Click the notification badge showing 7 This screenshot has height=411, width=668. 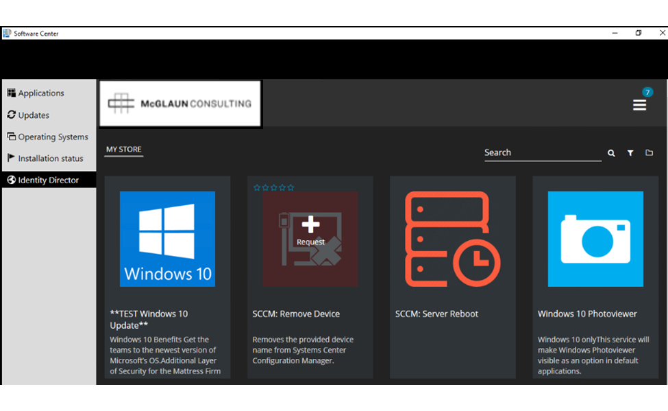coord(647,92)
